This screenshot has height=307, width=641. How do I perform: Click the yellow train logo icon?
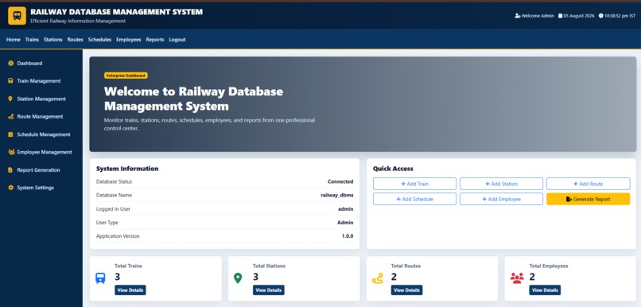pos(17,16)
